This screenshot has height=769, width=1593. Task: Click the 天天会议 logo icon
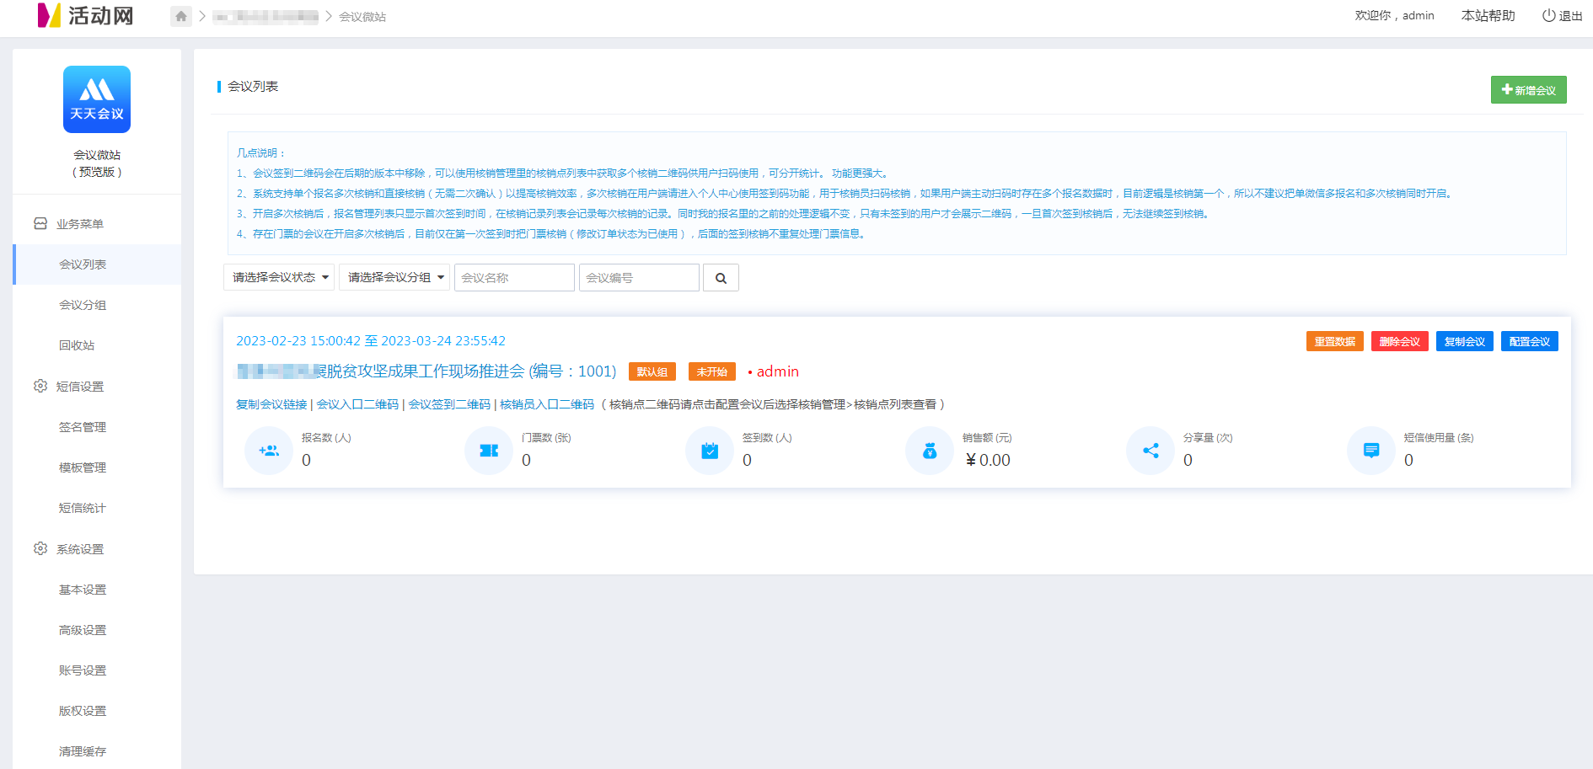tap(96, 99)
